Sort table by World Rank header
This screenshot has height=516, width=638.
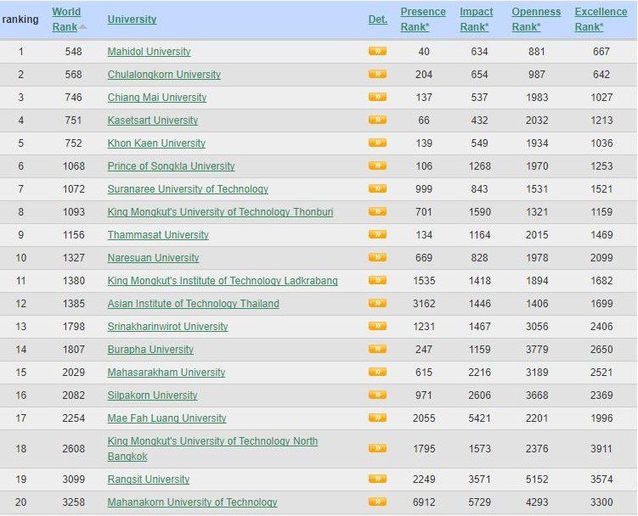click(x=66, y=20)
